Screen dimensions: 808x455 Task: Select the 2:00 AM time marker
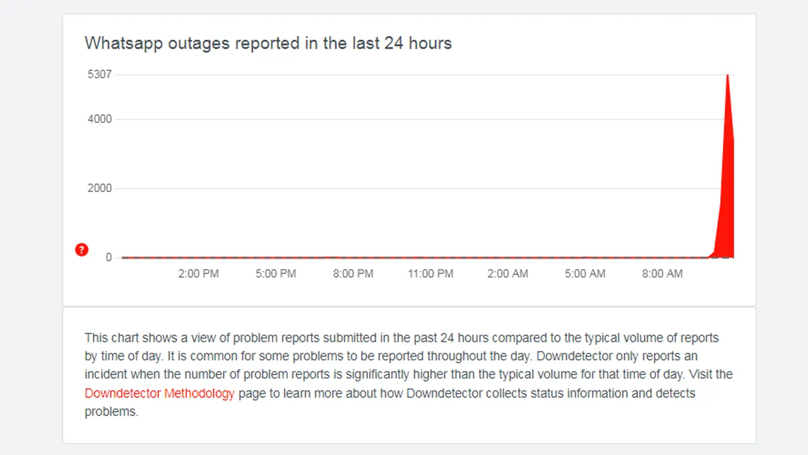click(508, 274)
